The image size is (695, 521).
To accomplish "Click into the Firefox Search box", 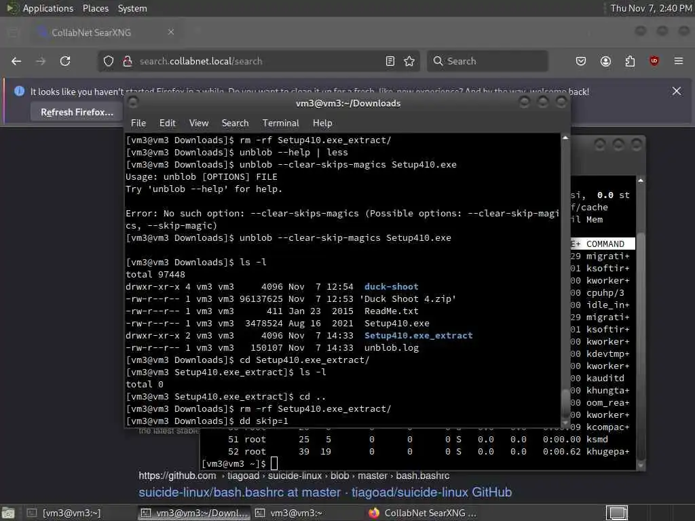I will pyautogui.click(x=487, y=61).
